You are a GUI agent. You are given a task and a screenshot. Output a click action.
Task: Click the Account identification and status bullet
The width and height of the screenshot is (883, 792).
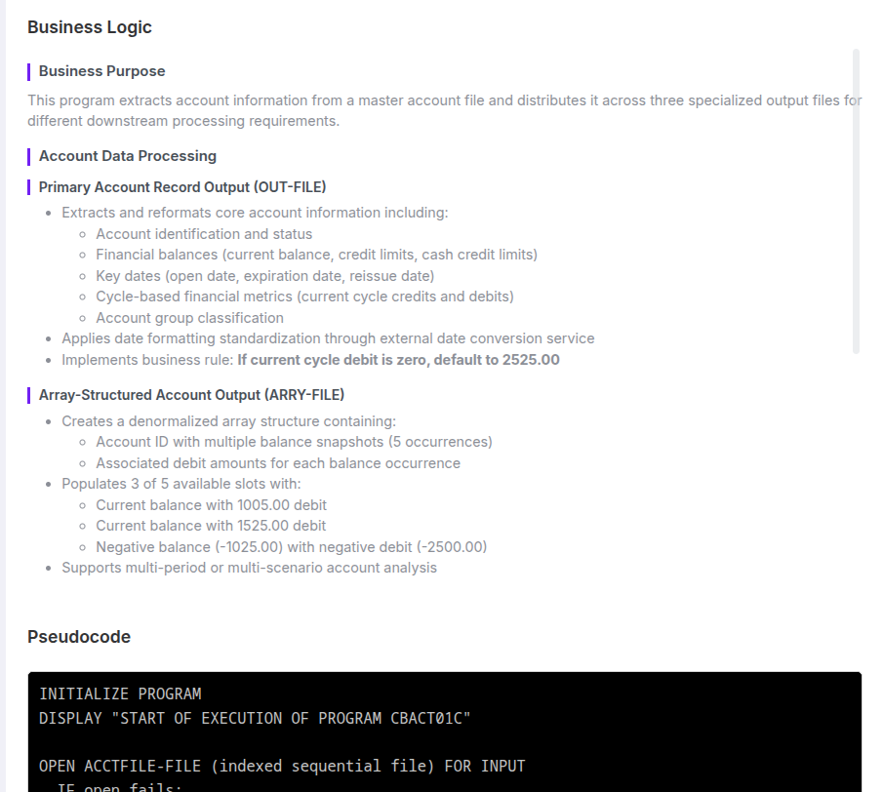[204, 234]
